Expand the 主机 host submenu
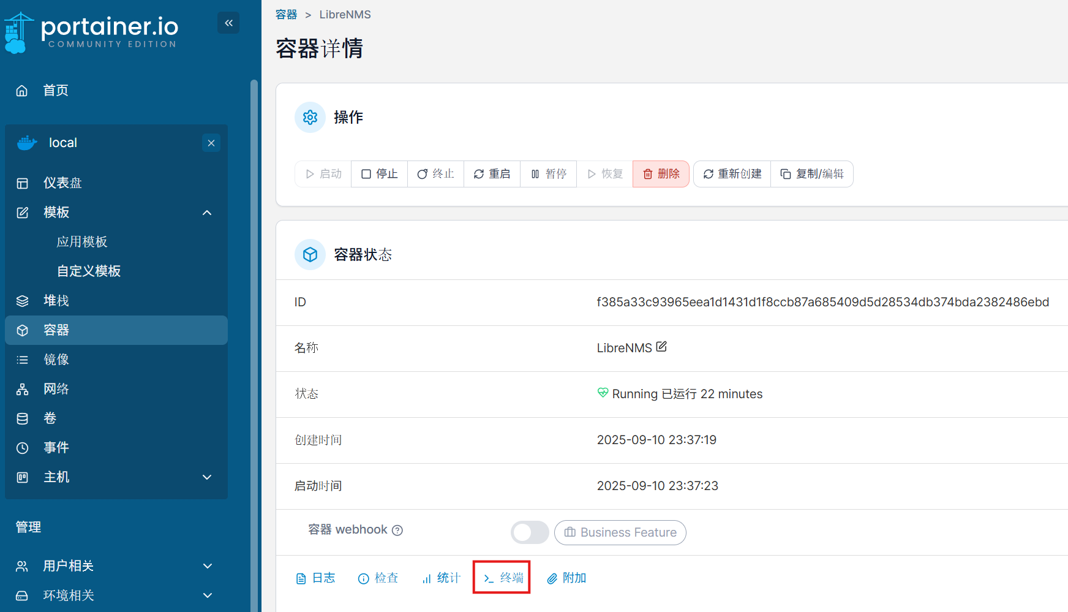The height and width of the screenshot is (612, 1068). pos(207,477)
